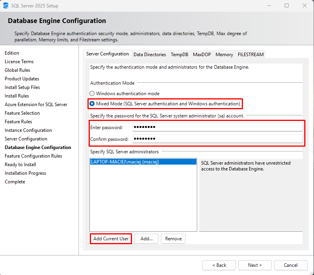Click the Add... button
The image size is (314, 275).
point(146,239)
